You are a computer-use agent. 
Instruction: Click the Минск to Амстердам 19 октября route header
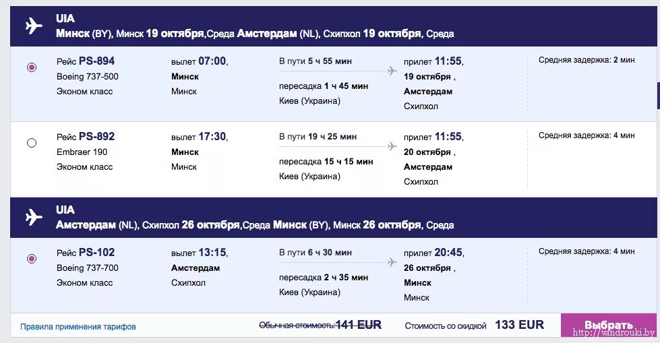click(x=255, y=34)
